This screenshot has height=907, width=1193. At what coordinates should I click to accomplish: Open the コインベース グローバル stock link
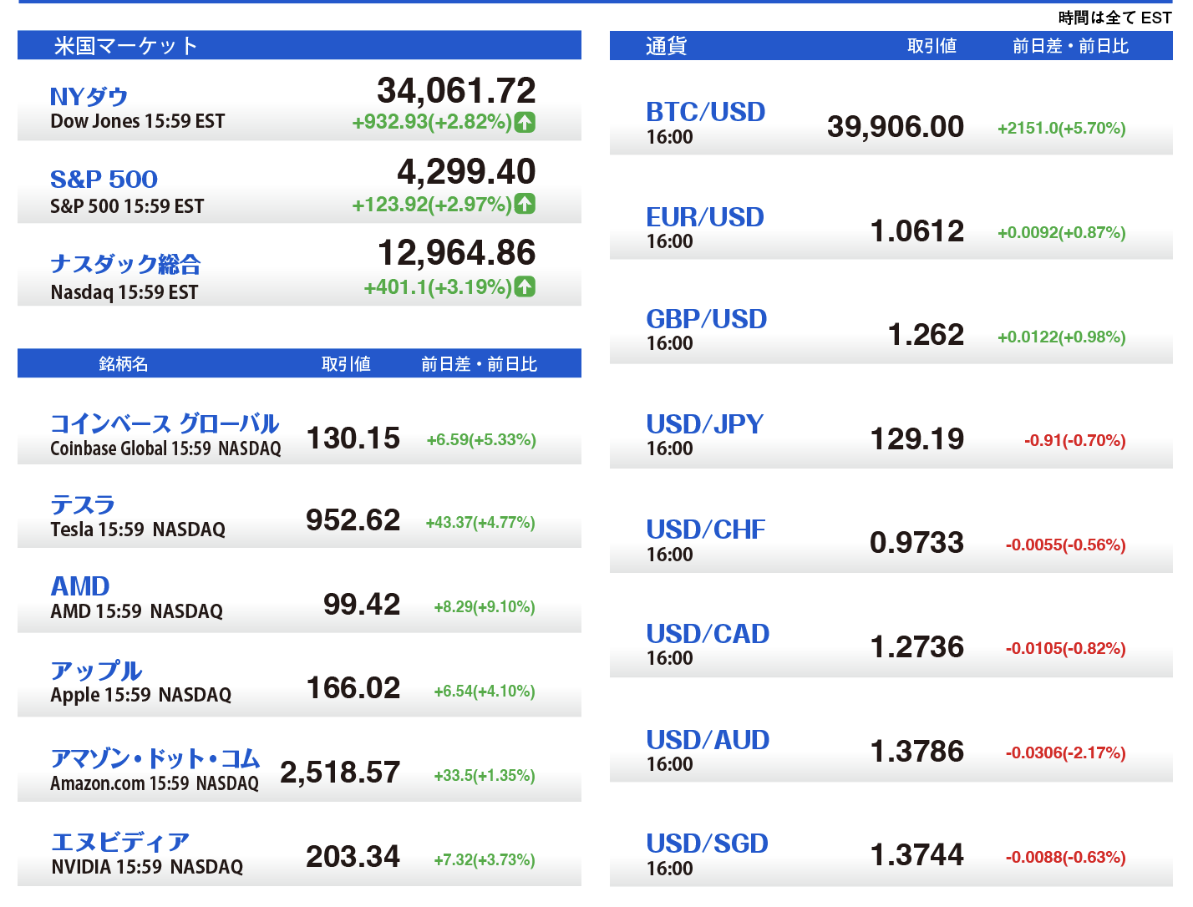click(x=165, y=423)
